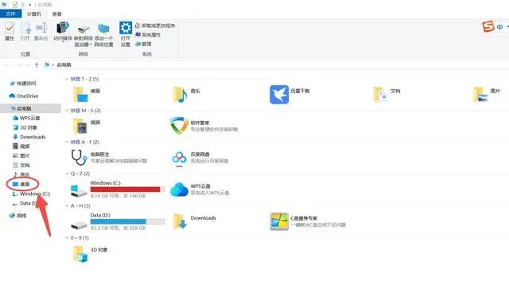This screenshot has width=509, height=289.
Task: Select the 桌面 folder icon in main pane
Action: tap(80, 95)
